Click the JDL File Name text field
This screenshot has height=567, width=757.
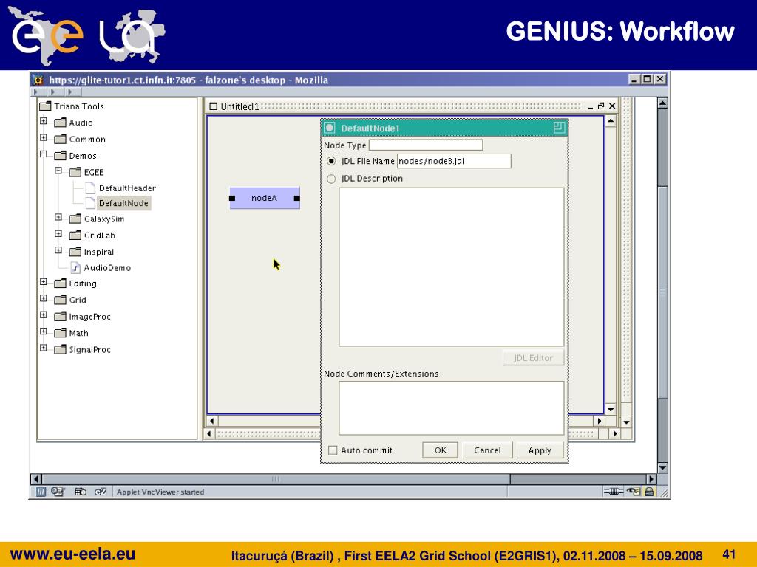pos(454,161)
